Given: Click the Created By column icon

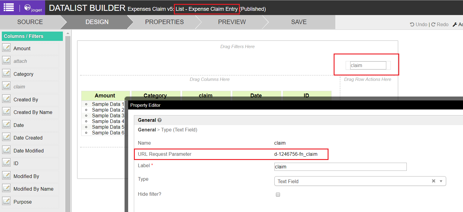Looking at the screenshot, I should click(6, 99).
